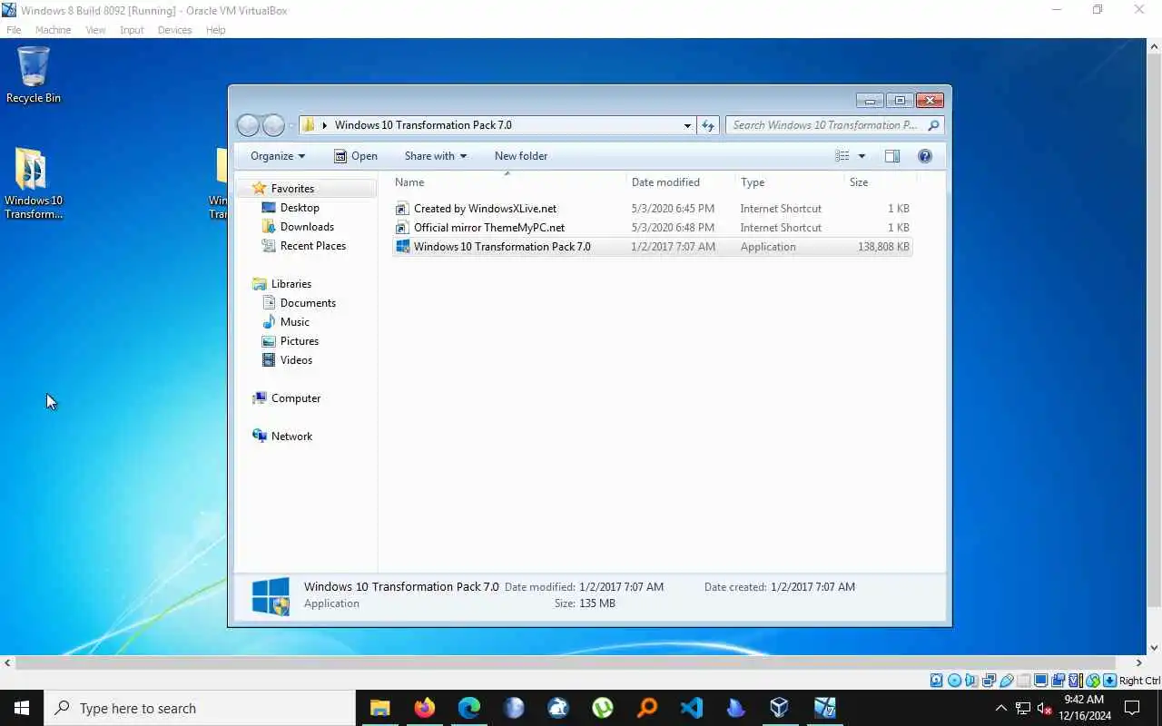Click the Open toolbar button

[x=355, y=156]
